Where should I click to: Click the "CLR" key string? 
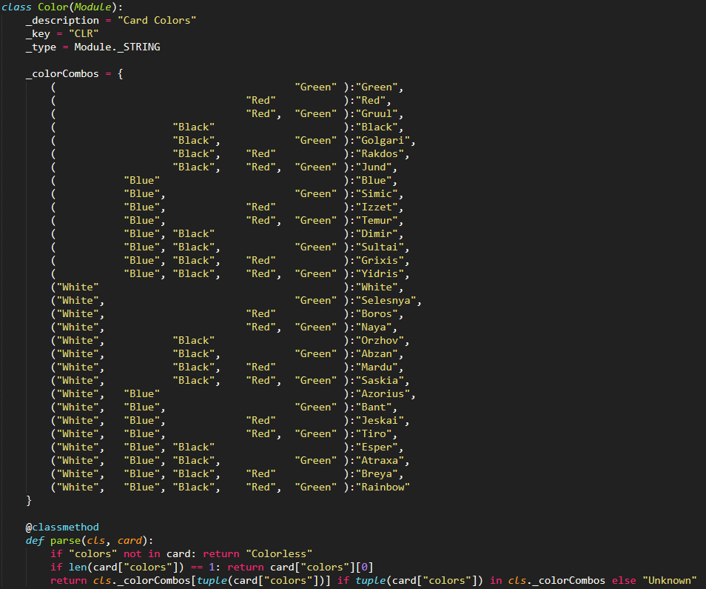[84, 34]
